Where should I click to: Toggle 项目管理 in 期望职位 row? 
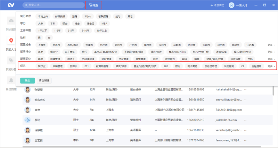click(x=106, y=59)
